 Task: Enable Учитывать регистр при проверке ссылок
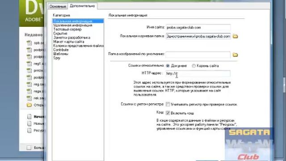[x=168, y=104]
